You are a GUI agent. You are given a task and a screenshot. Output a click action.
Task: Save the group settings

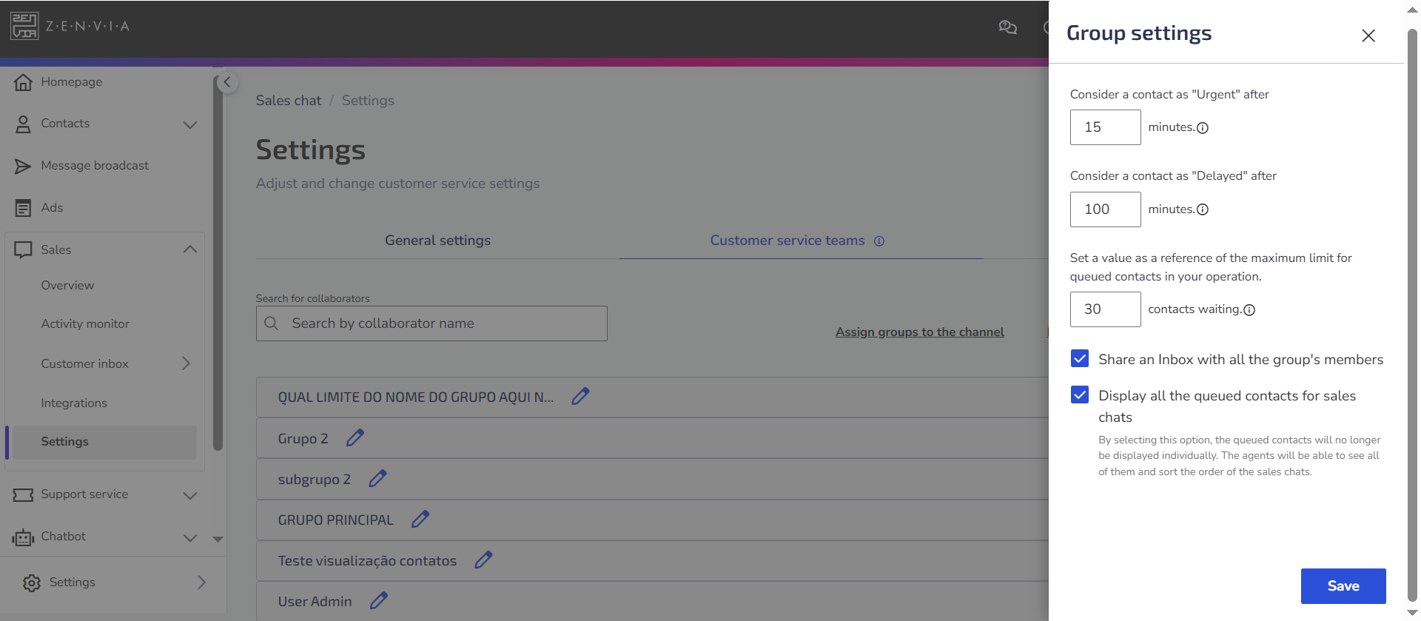click(1343, 586)
